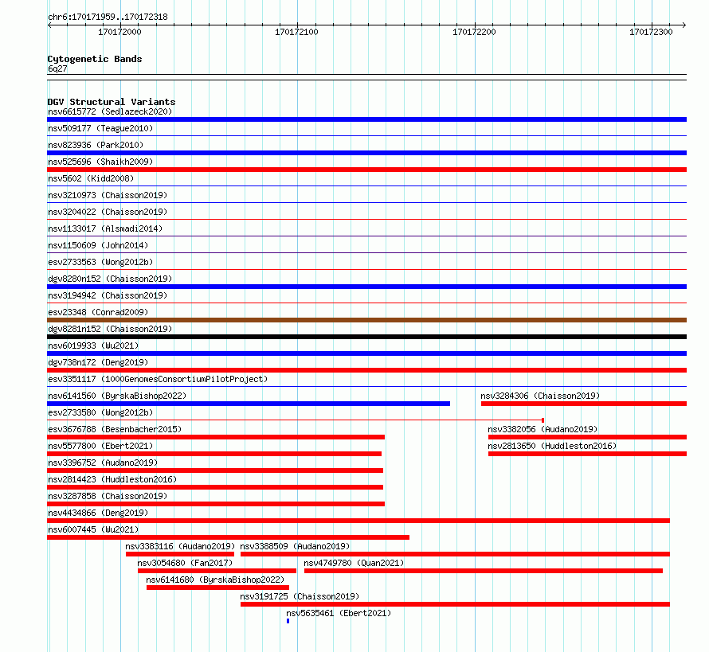Select nsv6141560 (ByrskaBishop2022) label
709x652 pixels.
click(x=117, y=396)
